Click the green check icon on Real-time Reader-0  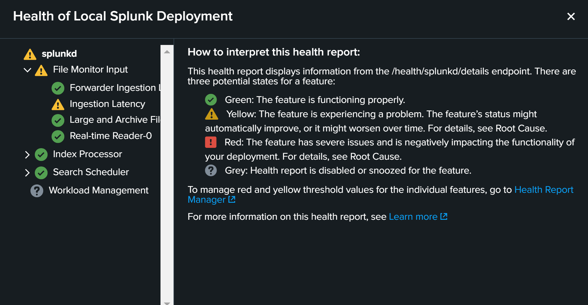[x=58, y=136]
